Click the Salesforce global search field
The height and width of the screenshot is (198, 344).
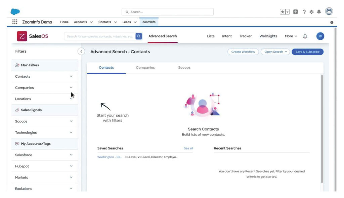[x=168, y=12]
